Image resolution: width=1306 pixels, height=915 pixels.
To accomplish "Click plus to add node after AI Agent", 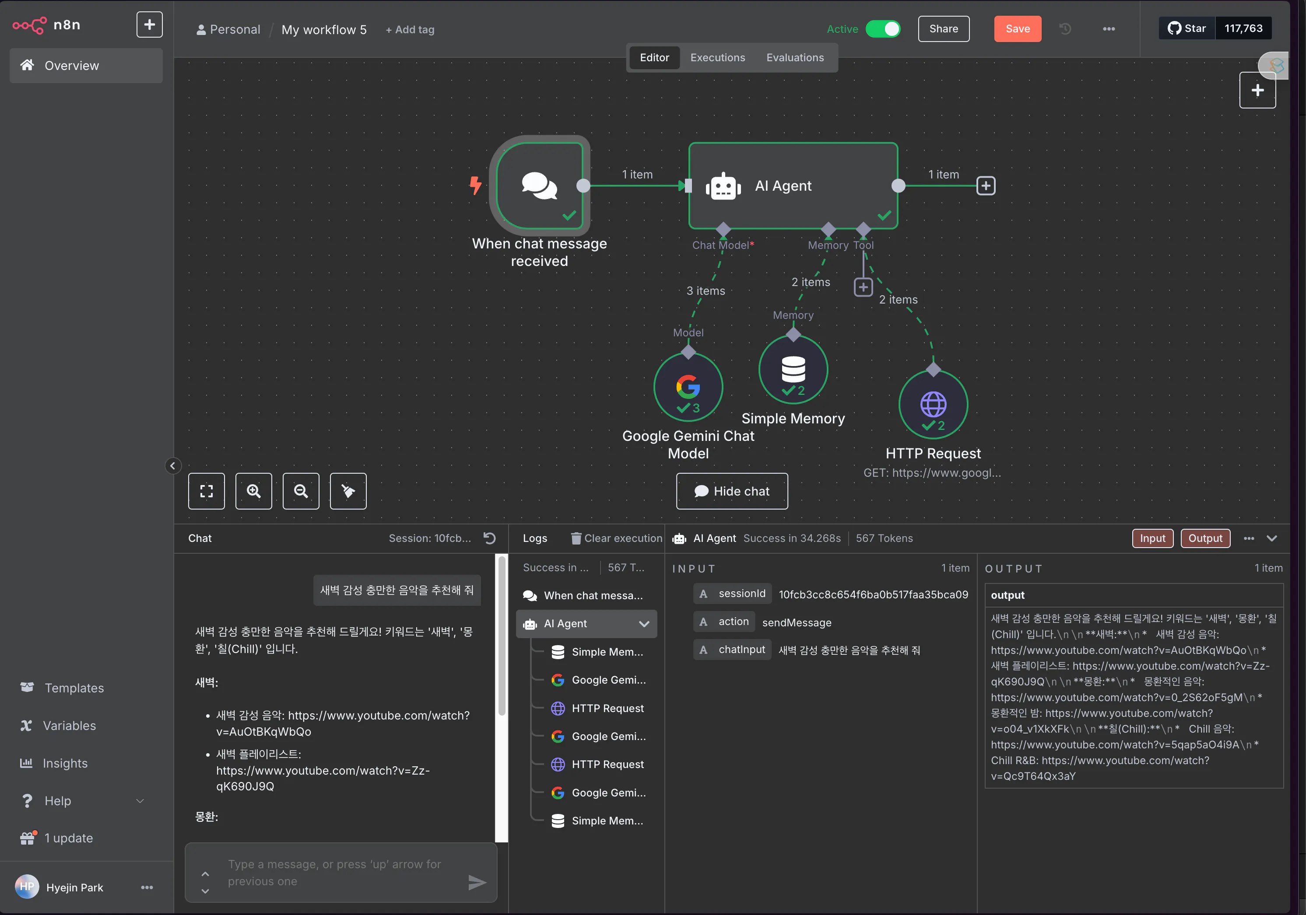I will tap(986, 186).
